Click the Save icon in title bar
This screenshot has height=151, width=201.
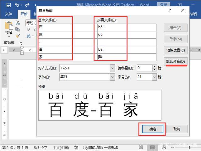8,5
